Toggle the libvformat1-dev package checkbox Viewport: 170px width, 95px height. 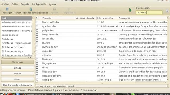pos(37,22)
